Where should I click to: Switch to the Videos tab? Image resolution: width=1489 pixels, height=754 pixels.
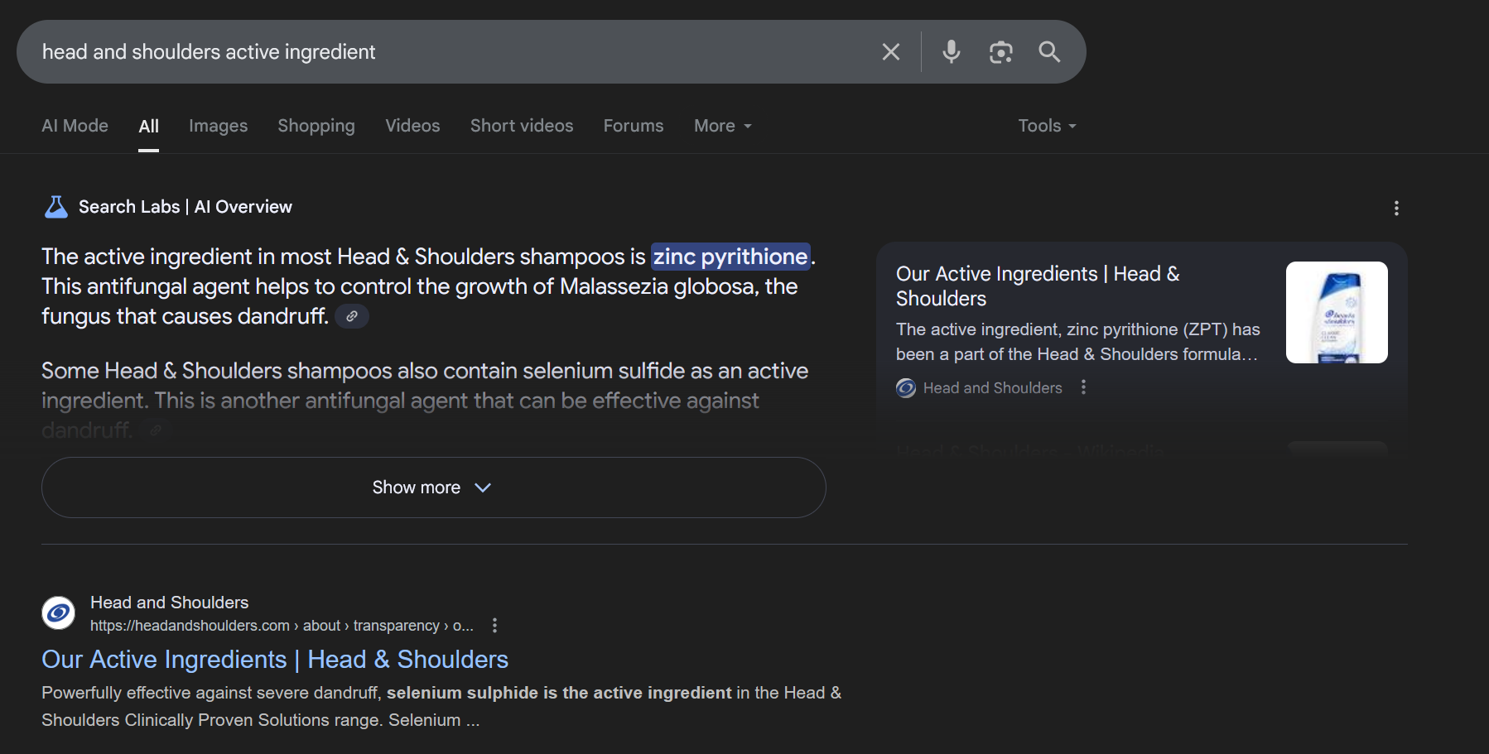[x=412, y=126]
